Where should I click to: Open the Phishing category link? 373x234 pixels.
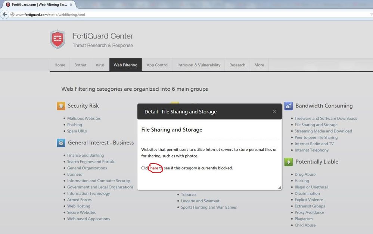(x=74, y=125)
